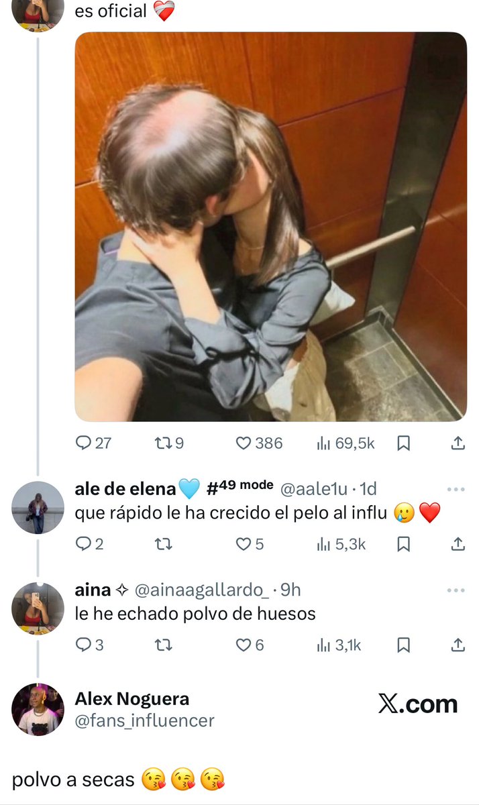Like ale de elena's reply with 5 likes
Image resolution: width=479 pixels, height=805 pixels.
[250, 544]
